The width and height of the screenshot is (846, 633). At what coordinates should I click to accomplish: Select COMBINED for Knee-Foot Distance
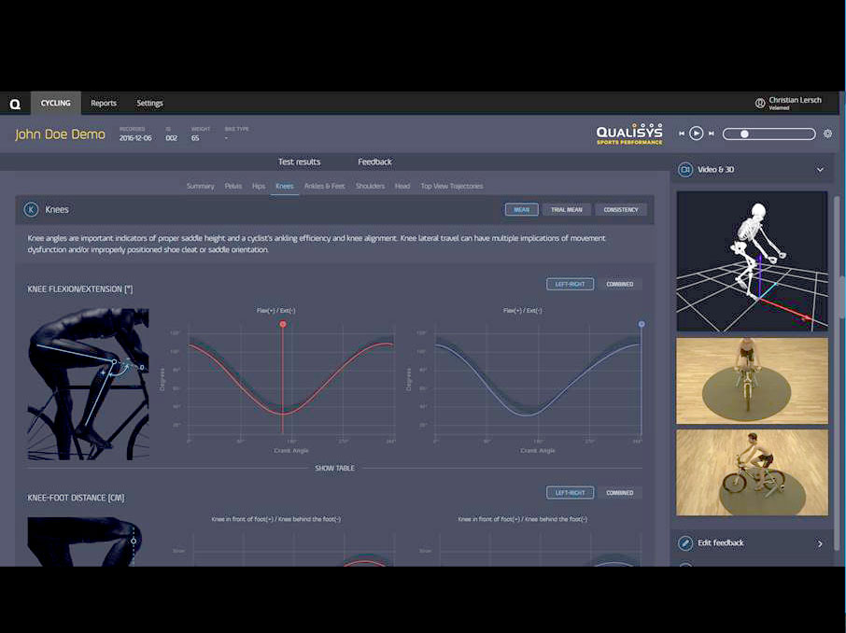tap(619, 493)
